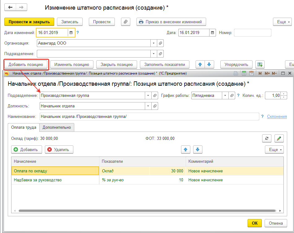Image resolution: width=294 pixels, height=233 pixels.
Task: Open calendar picker for Дата изменений
Action: click(x=71, y=32)
